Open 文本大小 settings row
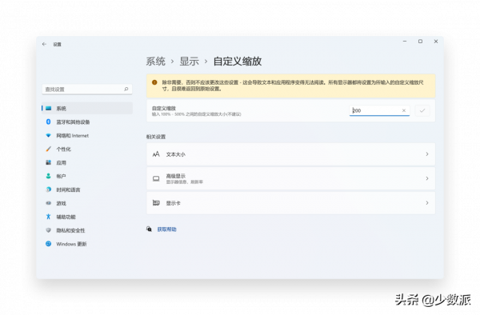480x315 pixels. point(291,154)
